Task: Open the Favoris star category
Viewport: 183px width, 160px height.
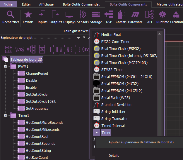Action: point(28,17)
